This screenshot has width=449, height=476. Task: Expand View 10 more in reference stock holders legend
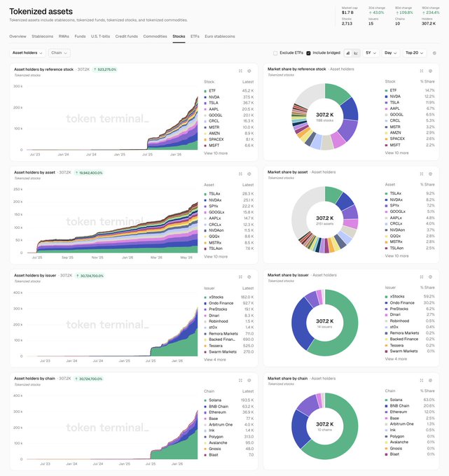point(216,153)
